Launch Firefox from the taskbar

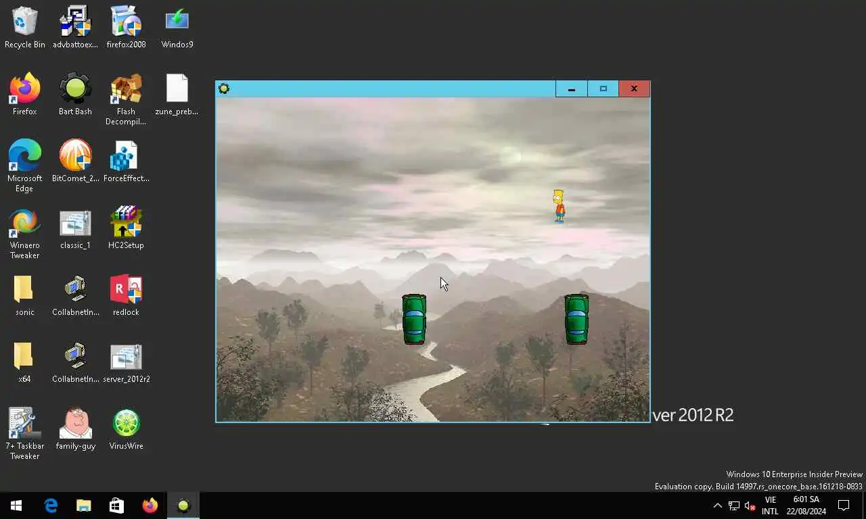tap(150, 505)
